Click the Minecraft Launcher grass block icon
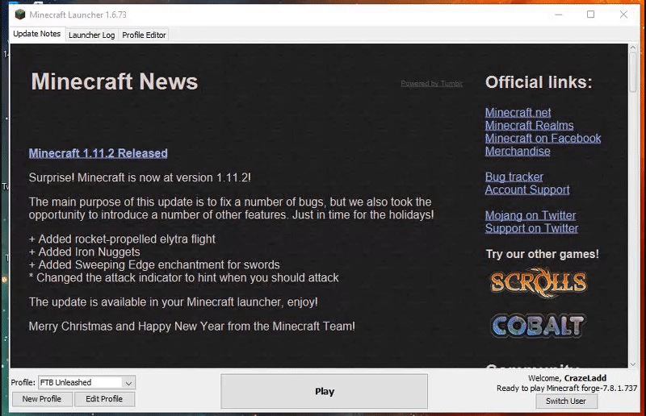The width and height of the screenshot is (646, 416). tap(19, 15)
